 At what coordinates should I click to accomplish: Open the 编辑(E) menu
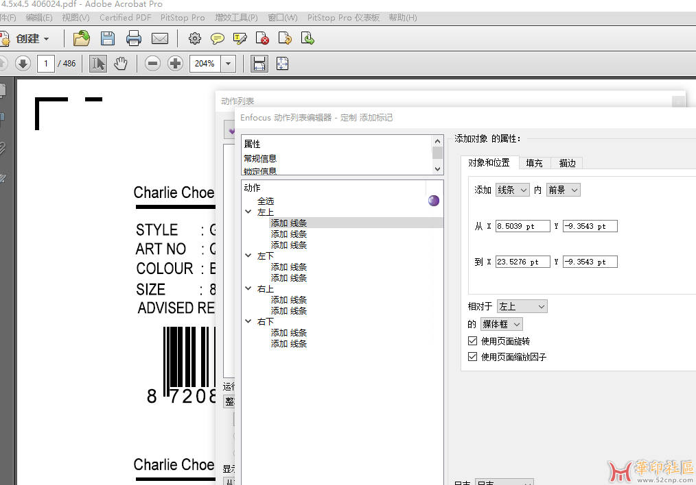click(39, 18)
